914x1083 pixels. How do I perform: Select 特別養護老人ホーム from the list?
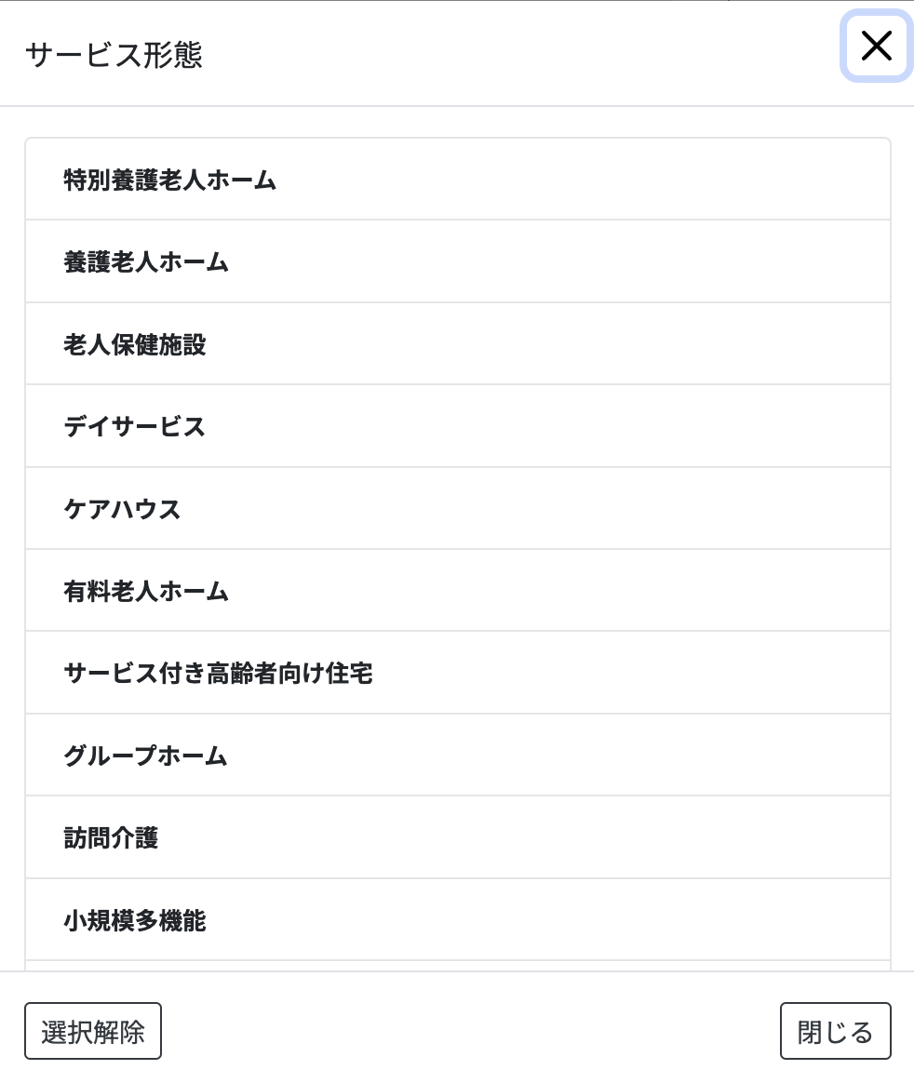click(x=170, y=180)
